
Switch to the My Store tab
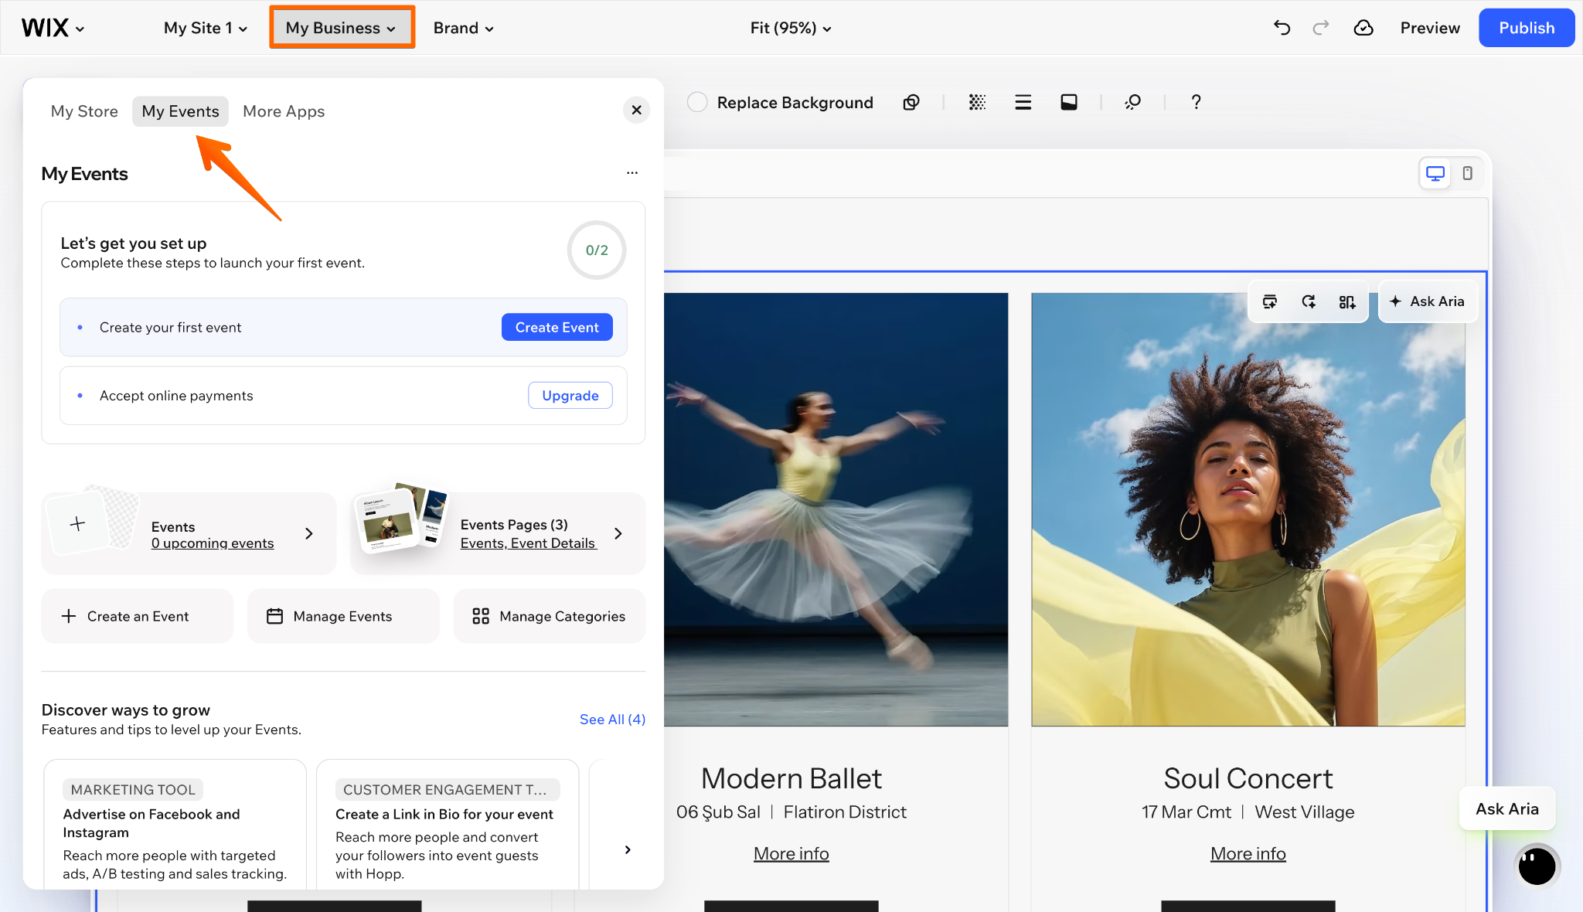(84, 111)
